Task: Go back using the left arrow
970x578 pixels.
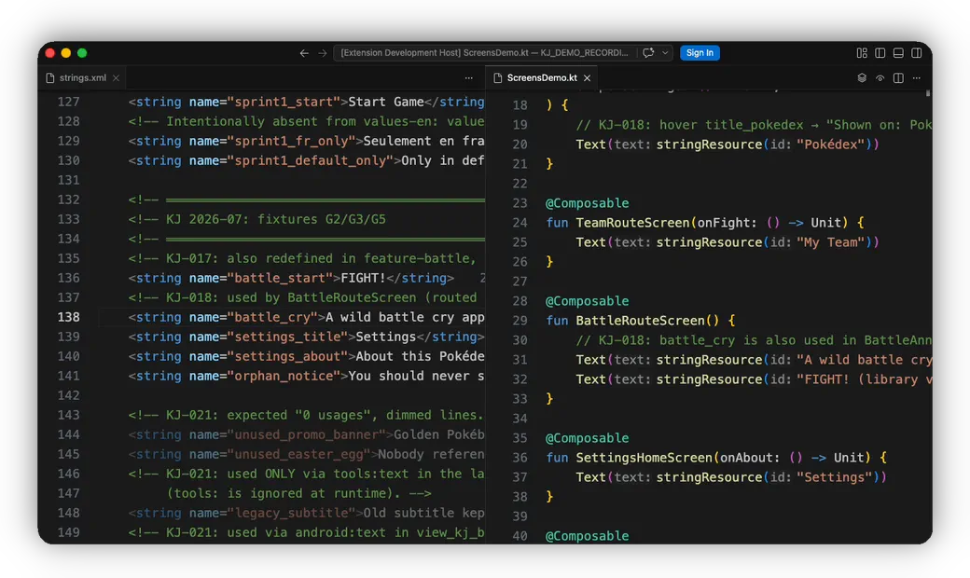Action: tap(304, 53)
